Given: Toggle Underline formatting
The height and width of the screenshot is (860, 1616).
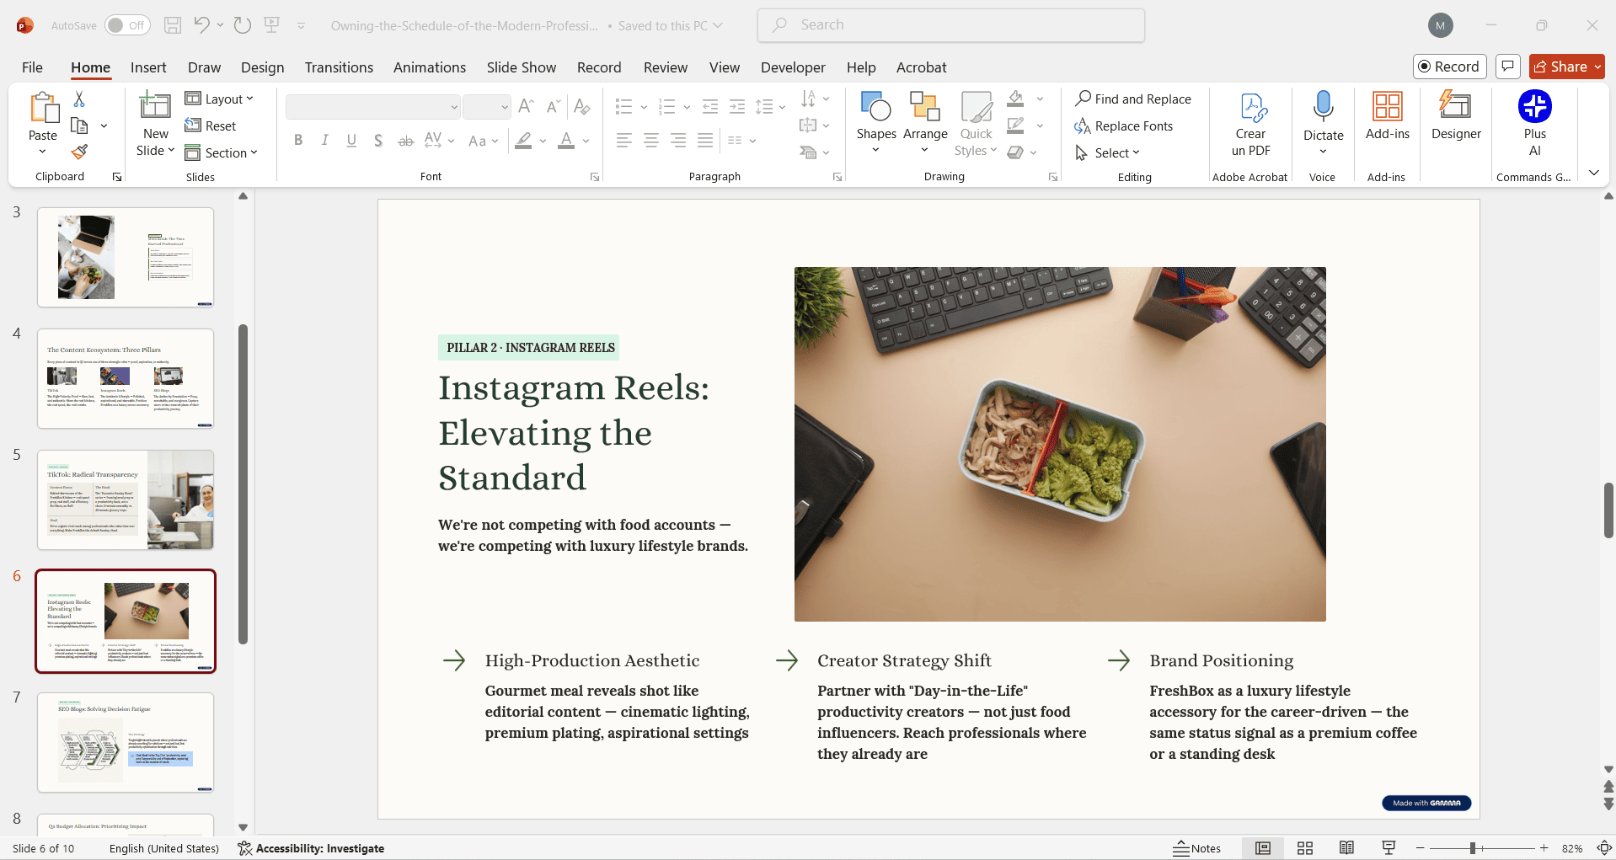Looking at the screenshot, I should tap(351, 141).
